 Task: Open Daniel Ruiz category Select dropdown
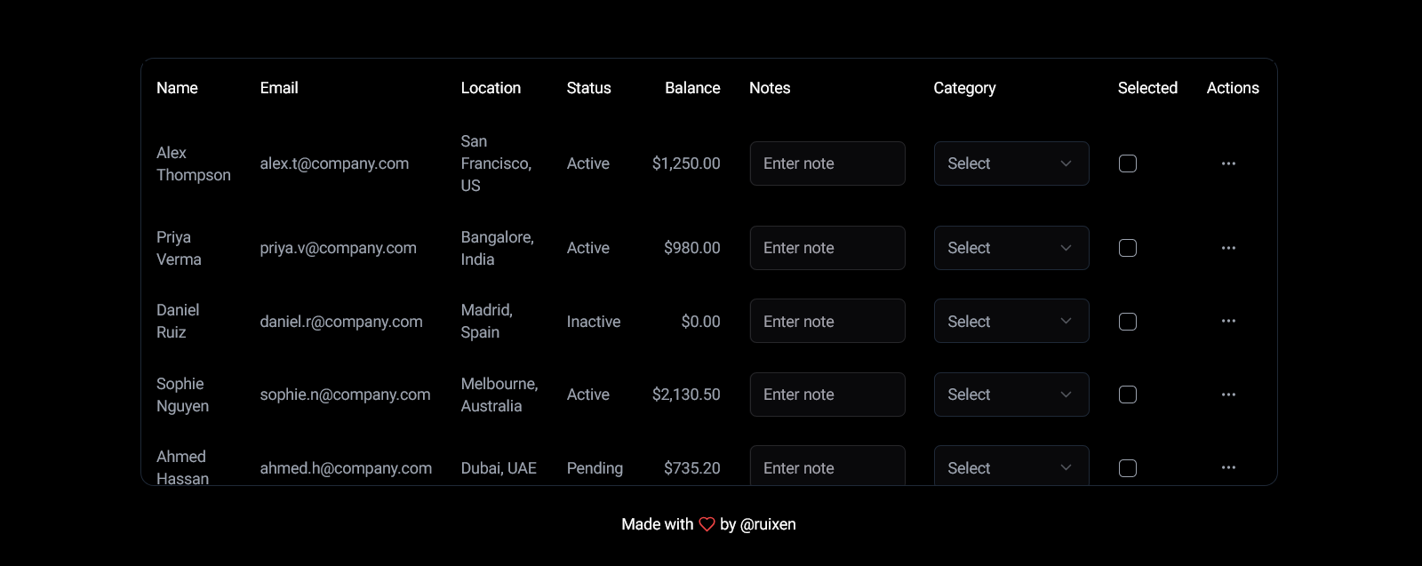(1011, 321)
